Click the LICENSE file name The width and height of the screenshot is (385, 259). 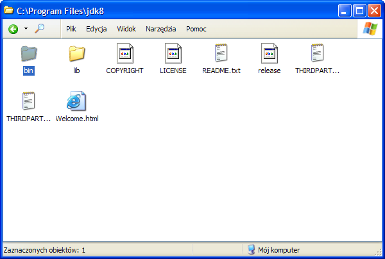pos(173,71)
